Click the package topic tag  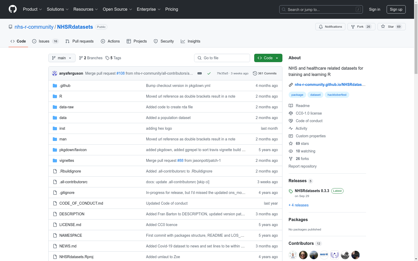[297, 95]
